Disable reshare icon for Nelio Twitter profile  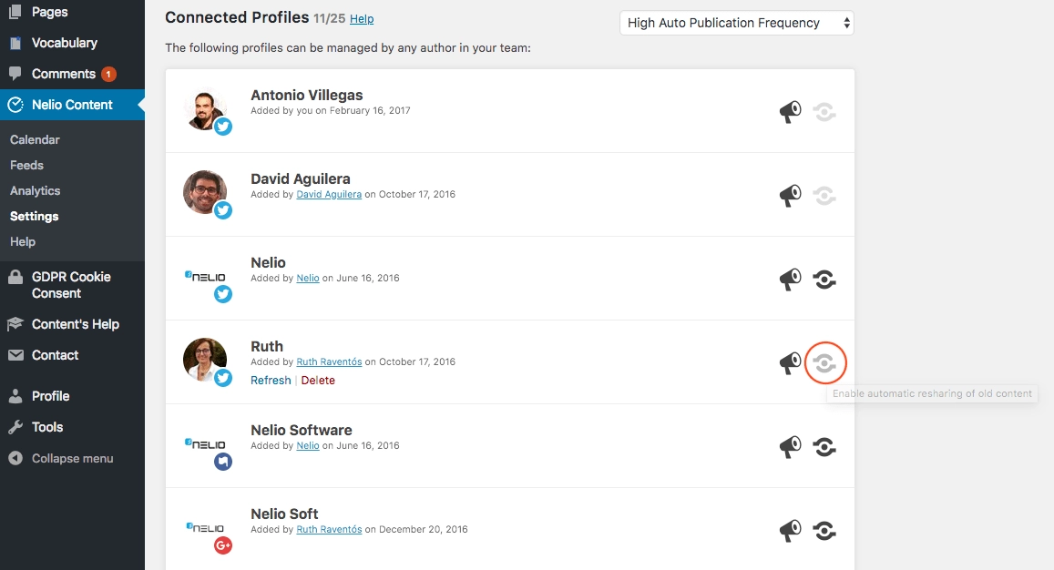pos(824,280)
